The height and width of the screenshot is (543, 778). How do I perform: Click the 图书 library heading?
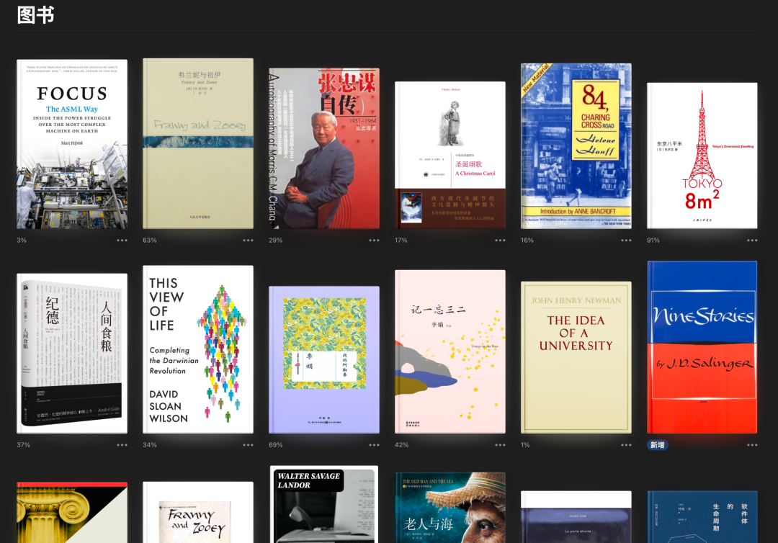pyautogui.click(x=36, y=15)
